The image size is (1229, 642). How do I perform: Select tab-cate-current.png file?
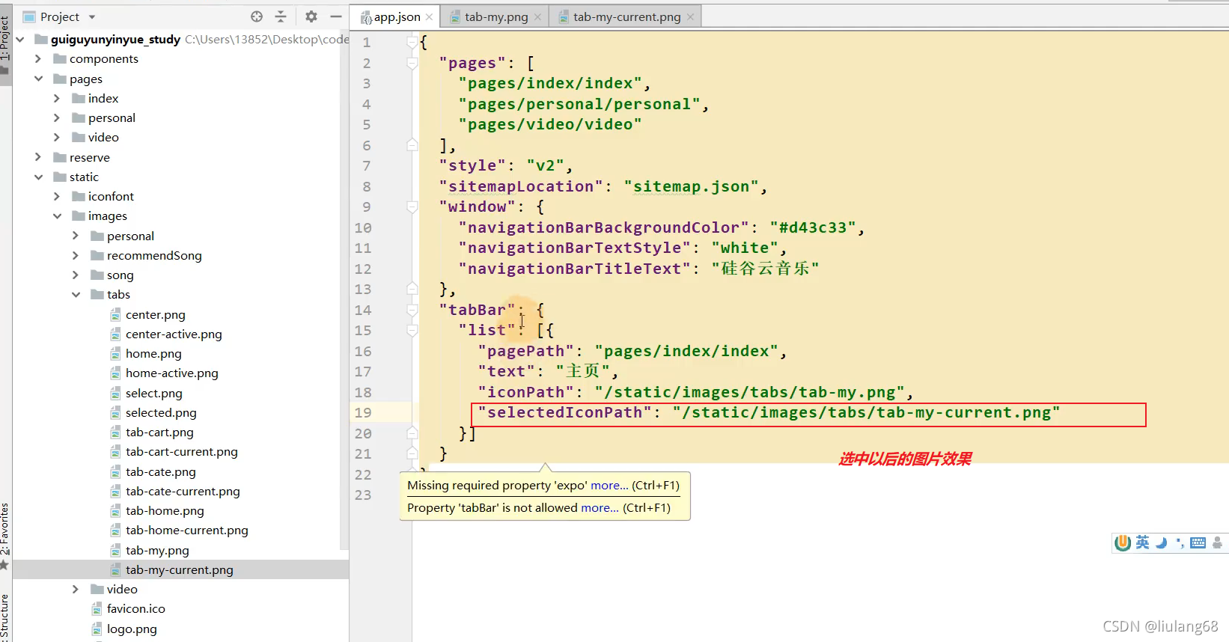pyautogui.click(x=183, y=491)
